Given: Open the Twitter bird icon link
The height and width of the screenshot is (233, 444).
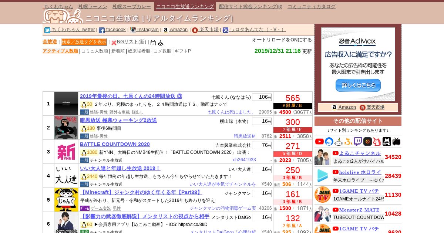Looking at the screenshot, I should tap(47, 30).
